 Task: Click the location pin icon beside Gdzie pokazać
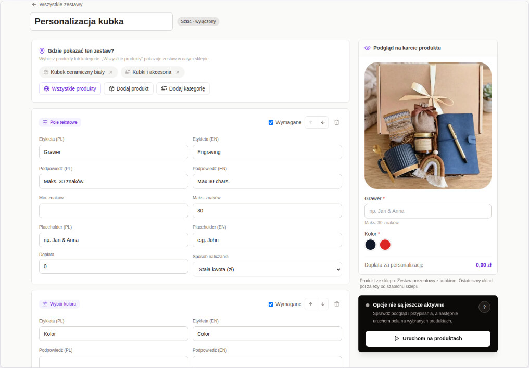pyautogui.click(x=42, y=51)
